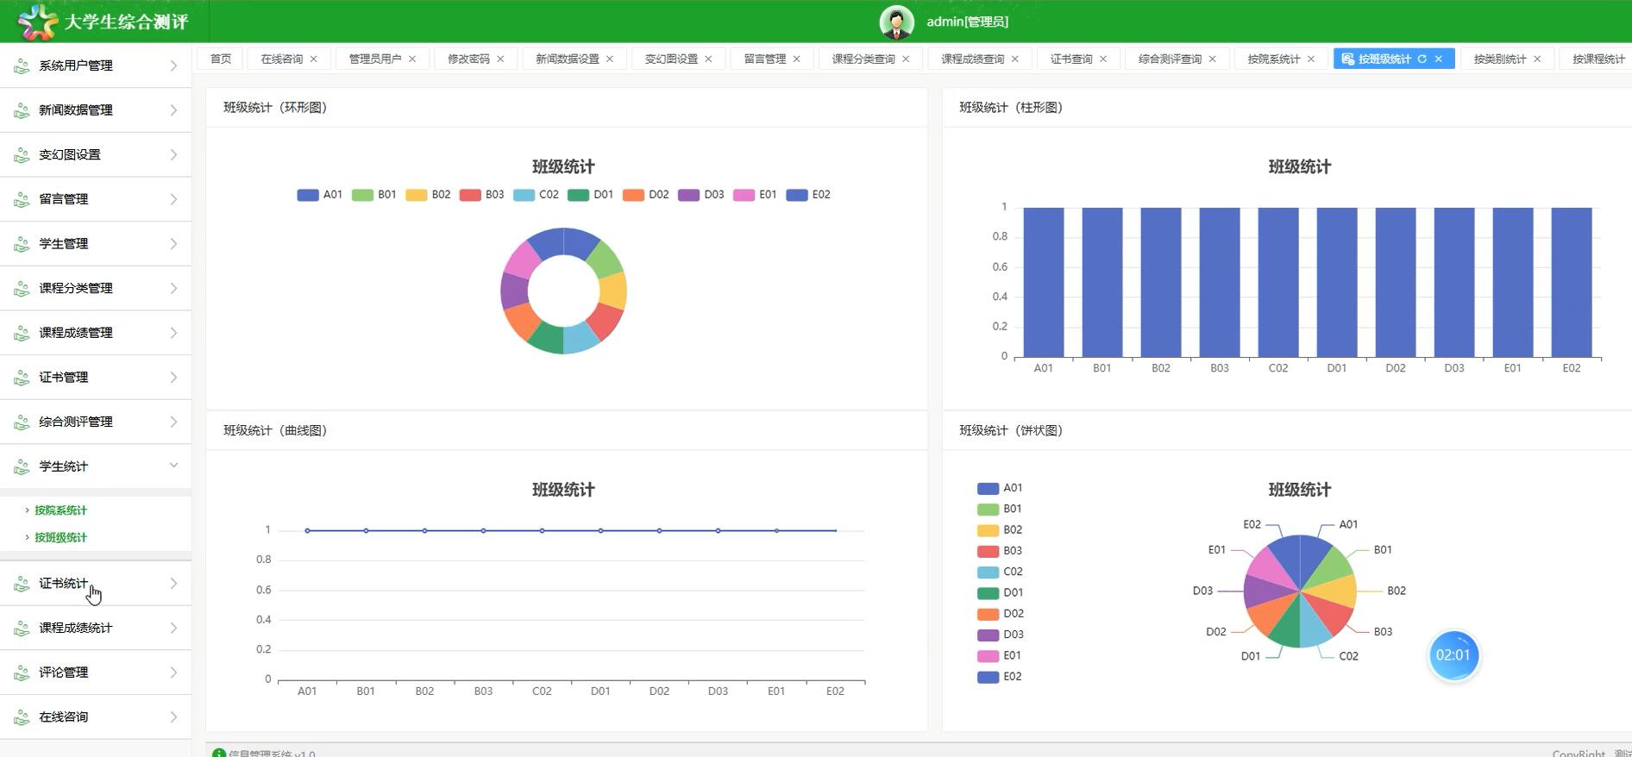Click B02 yellow swatch in pie legend

pyautogui.click(x=988, y=530)
